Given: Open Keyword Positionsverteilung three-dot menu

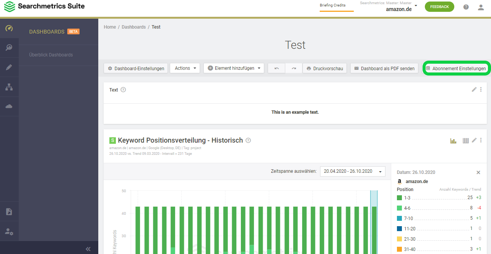Looking at the screenshot, I should (481, 140).
